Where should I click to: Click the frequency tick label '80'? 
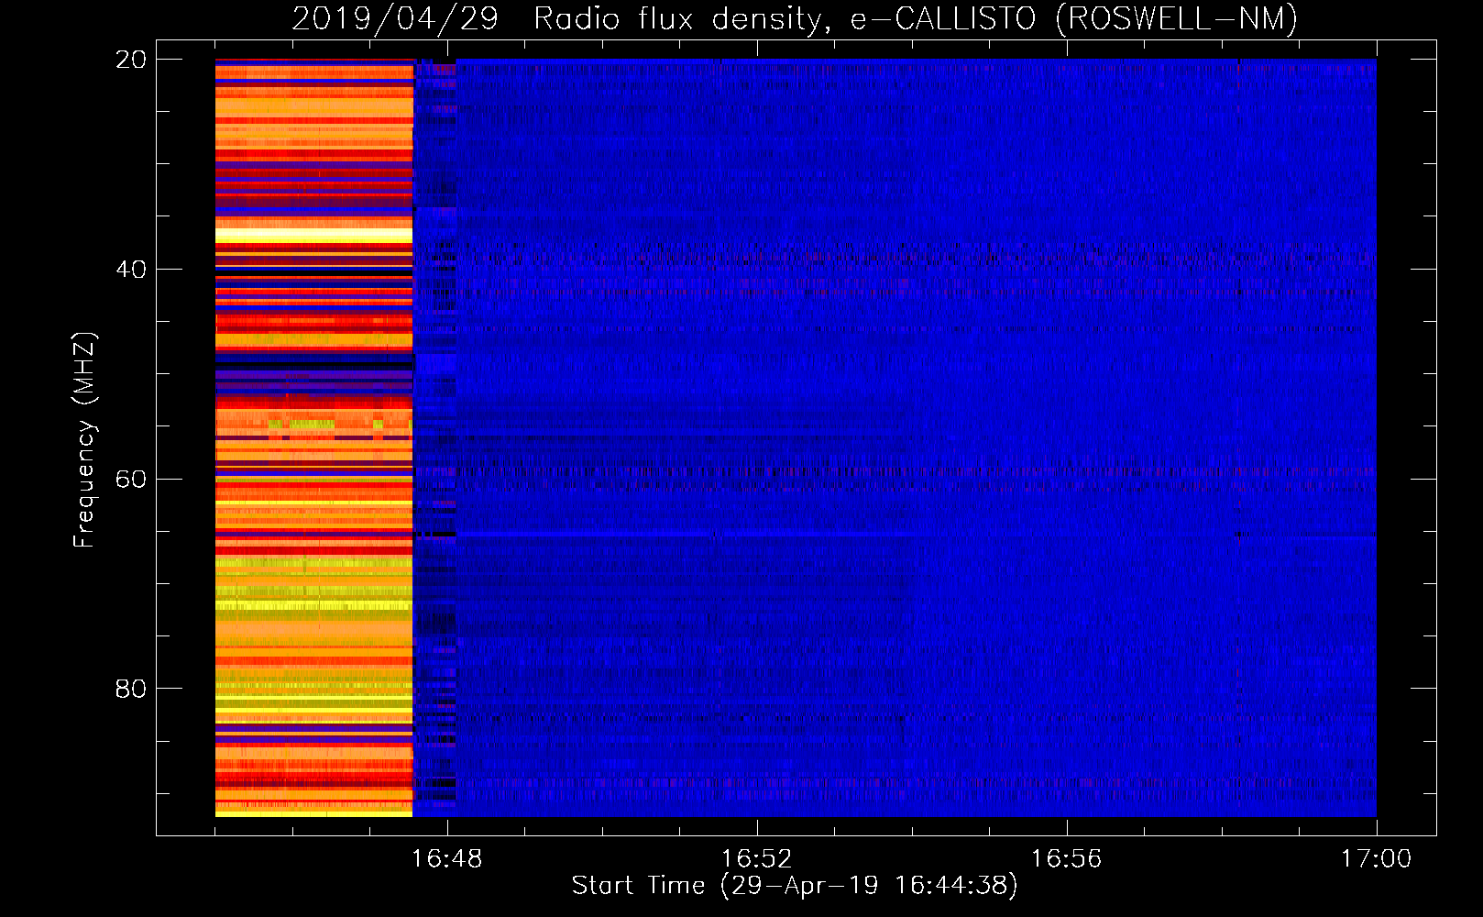tap(131, 689)
